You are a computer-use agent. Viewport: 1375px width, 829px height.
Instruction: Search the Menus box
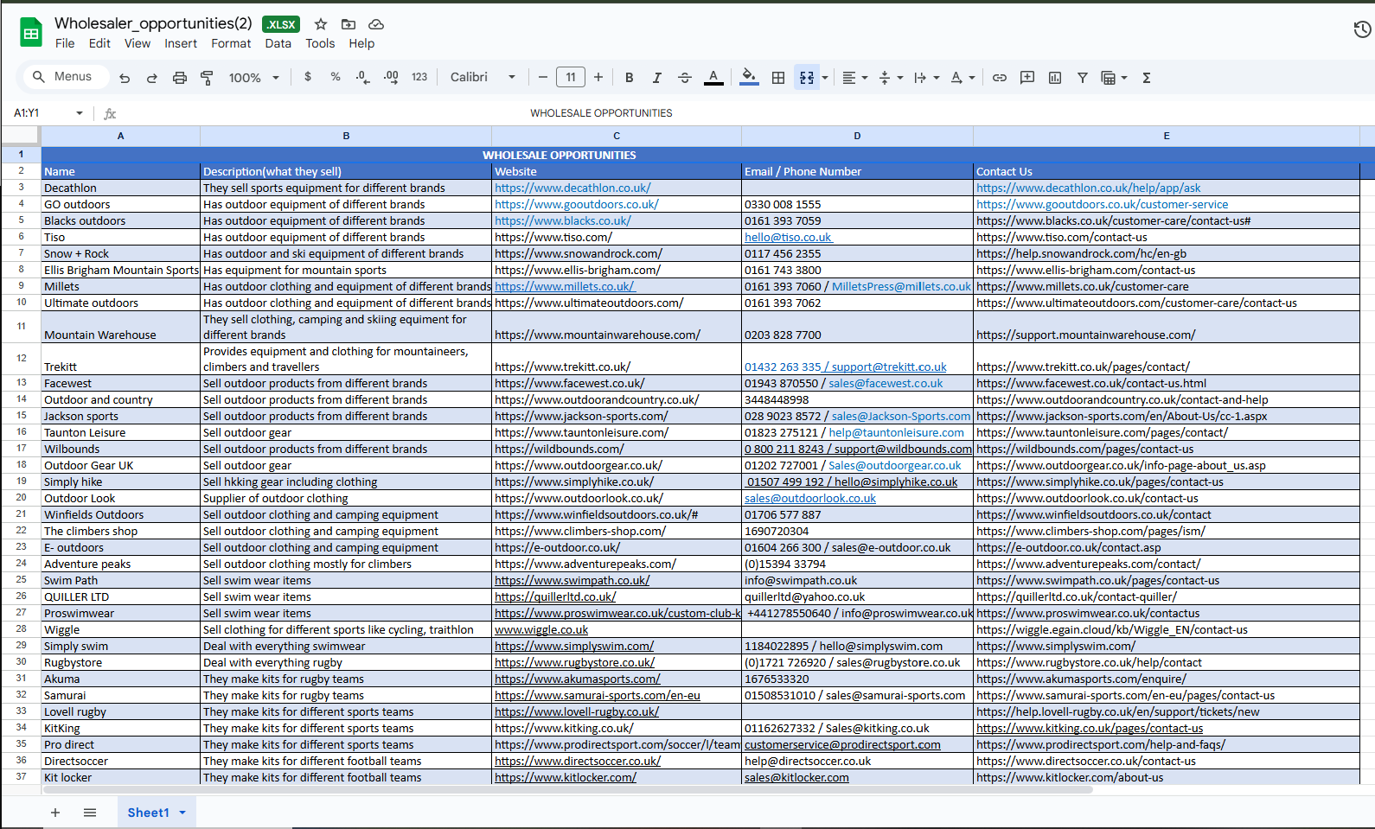click(67, 77)
